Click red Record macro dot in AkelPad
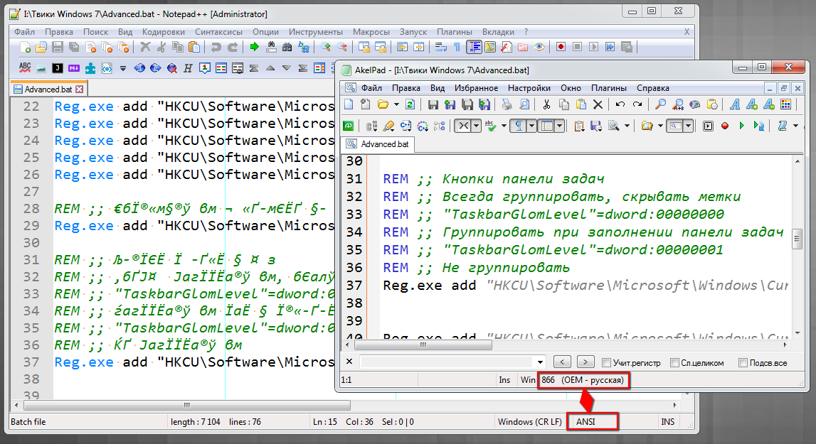816x444 pixels. [x=724, y=126]
